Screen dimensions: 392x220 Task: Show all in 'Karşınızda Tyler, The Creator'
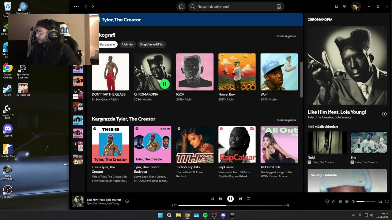(x=286, y=120)
